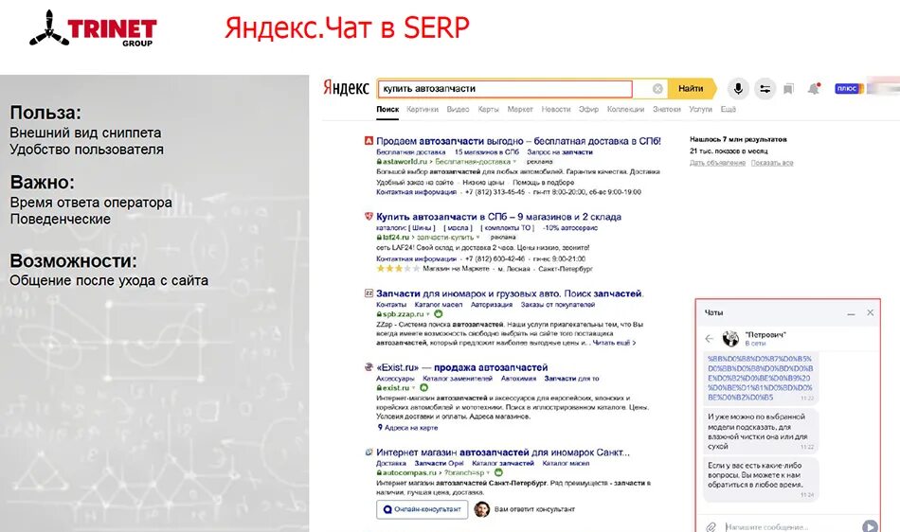Click into the search query field
900x532 pixels.
pyautogui.click(x=505, y=89)
